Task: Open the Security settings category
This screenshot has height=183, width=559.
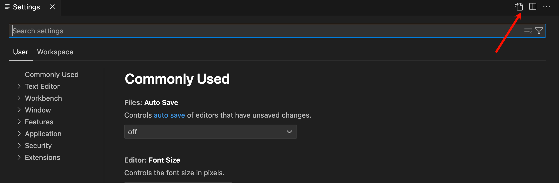Action: [38, 146]
